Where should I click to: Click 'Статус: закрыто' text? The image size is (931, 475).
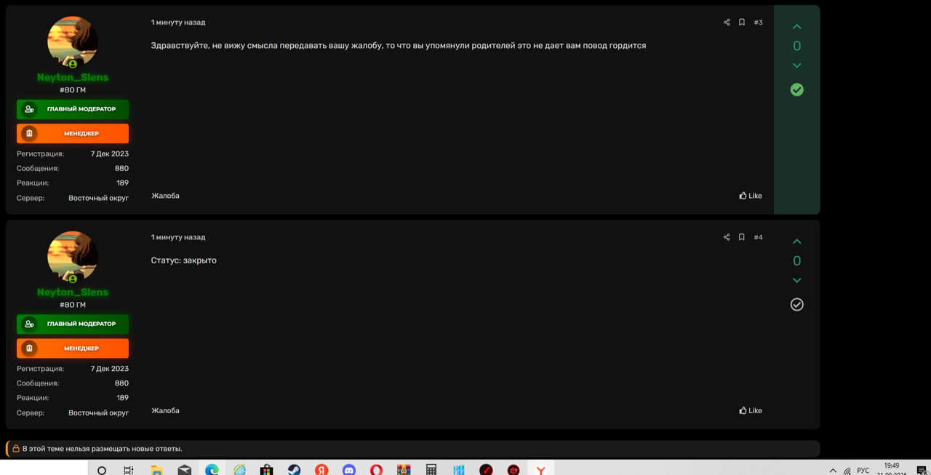click(x=184, y=260)
